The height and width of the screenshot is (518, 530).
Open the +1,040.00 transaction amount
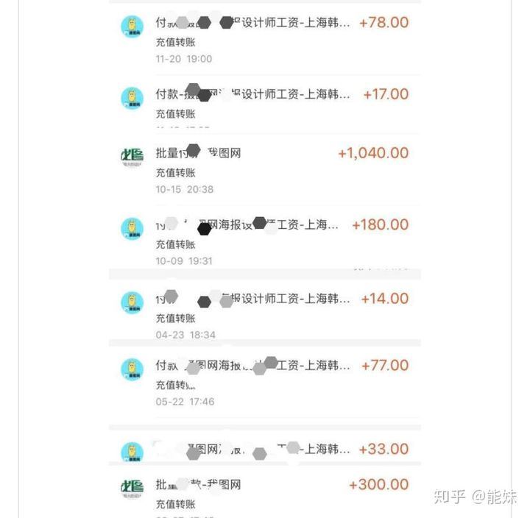point(373,153)
